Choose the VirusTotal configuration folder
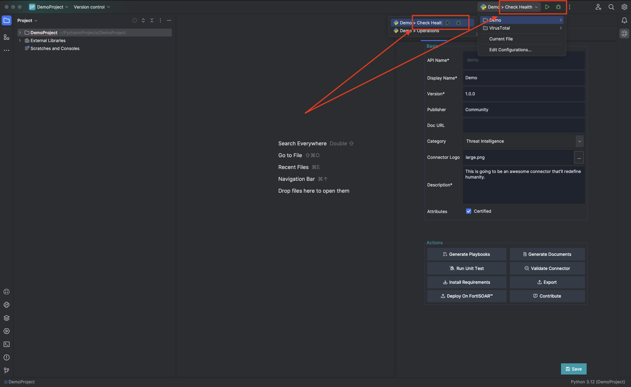Viewport: 631px width, 387px height. point(500,28)
